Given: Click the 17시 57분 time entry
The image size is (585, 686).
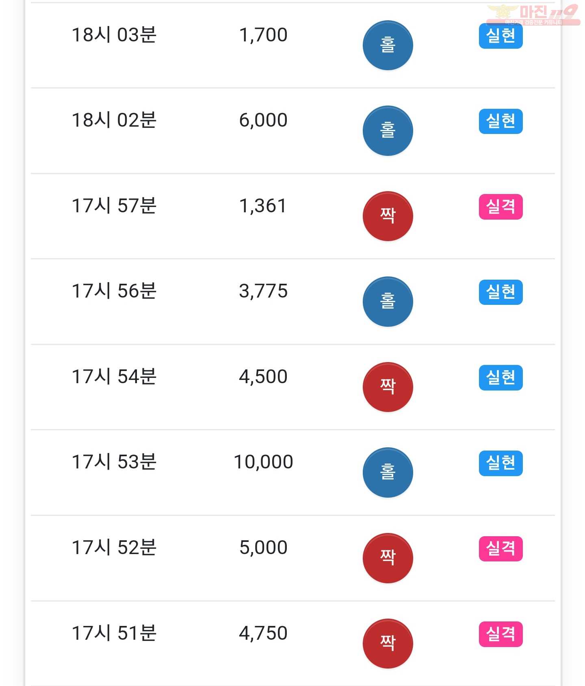Looking at the screenshot, I should [x=114, y=205].
